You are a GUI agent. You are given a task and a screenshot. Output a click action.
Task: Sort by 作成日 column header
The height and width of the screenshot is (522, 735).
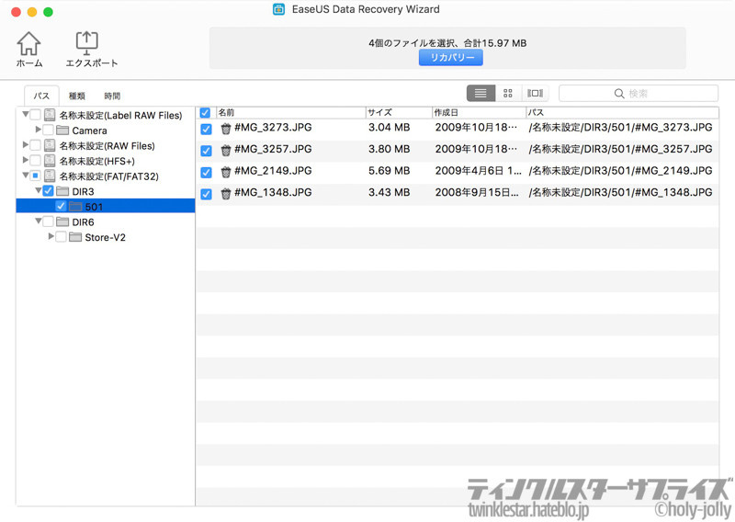[479, 112]
